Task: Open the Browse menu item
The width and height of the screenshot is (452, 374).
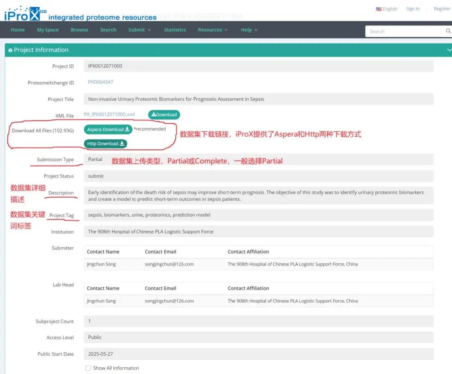Action: click(x=79, y=30)
